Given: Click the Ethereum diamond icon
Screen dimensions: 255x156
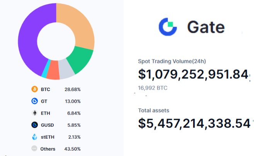Looking at the screenshot, I should pyautogui.click(x=34, y=113).
